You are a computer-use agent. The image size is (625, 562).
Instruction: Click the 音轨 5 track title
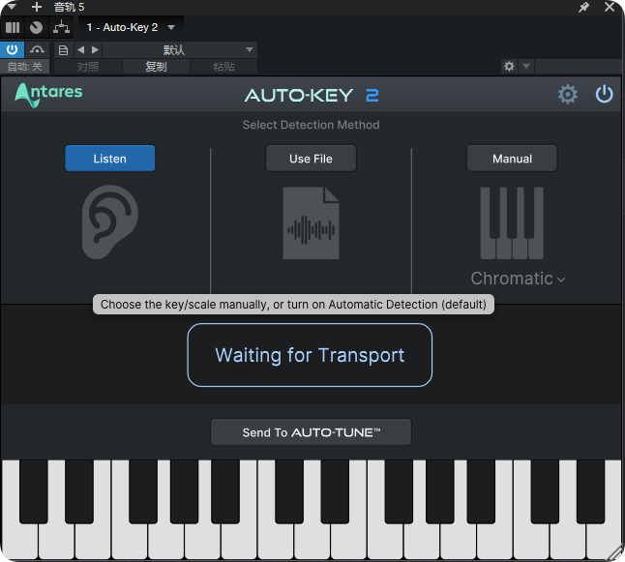70,7
